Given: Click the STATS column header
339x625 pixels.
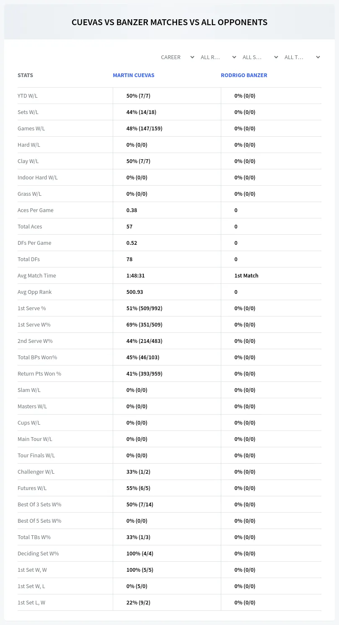Looking at the screenshot, I should pyautogui.click(x=25, y=75).
